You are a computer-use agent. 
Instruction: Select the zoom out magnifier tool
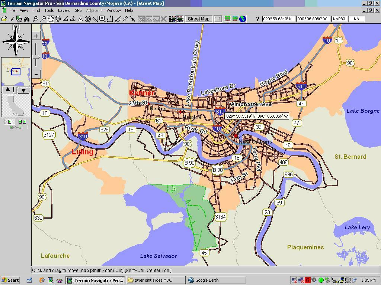(x=43, y=19)
